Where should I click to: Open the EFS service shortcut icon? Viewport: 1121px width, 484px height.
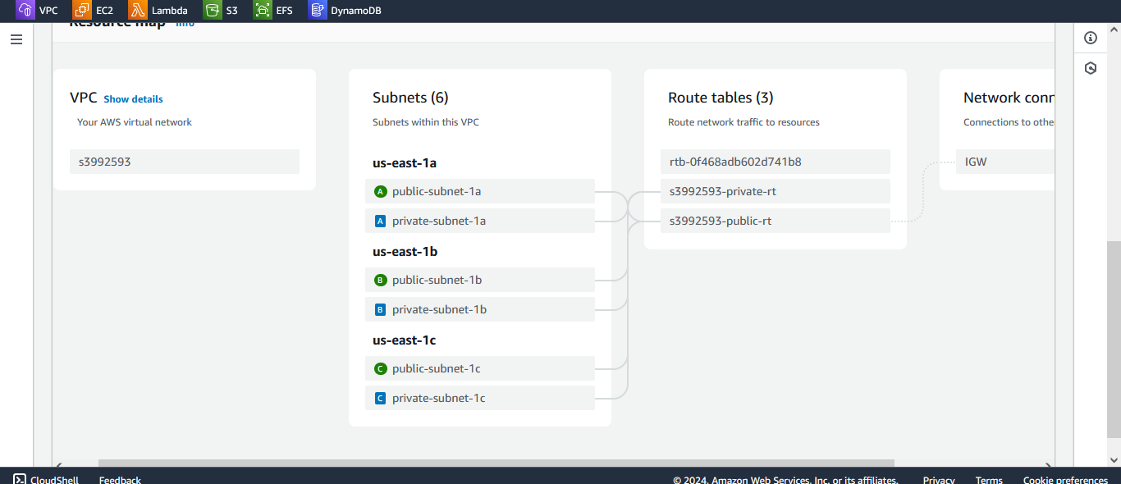pos(263,11)
